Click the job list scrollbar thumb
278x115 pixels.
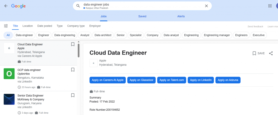tap(78, 50)
